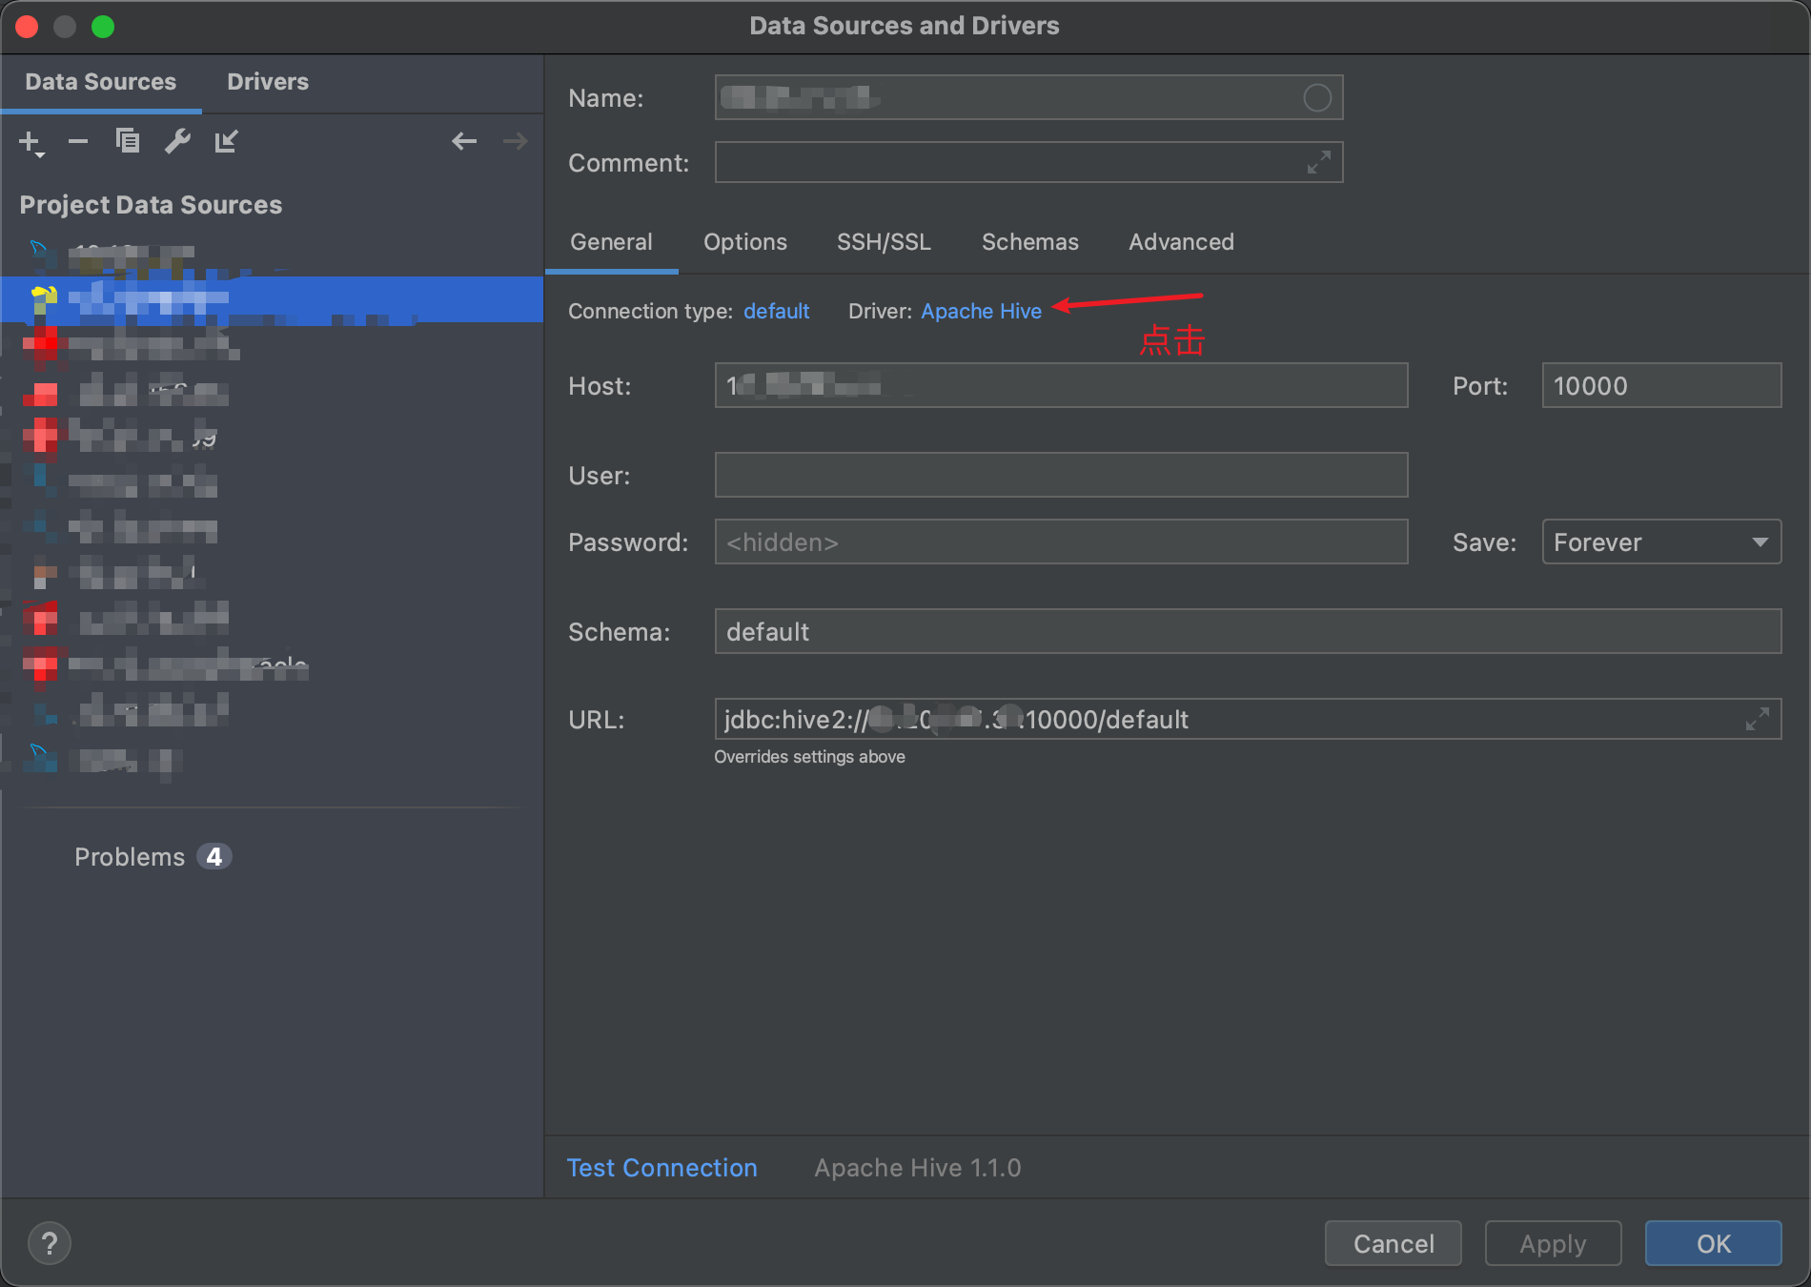Open the Apache Hive driver link
Screen dimensions: 1811x1287
coord(981,311)
